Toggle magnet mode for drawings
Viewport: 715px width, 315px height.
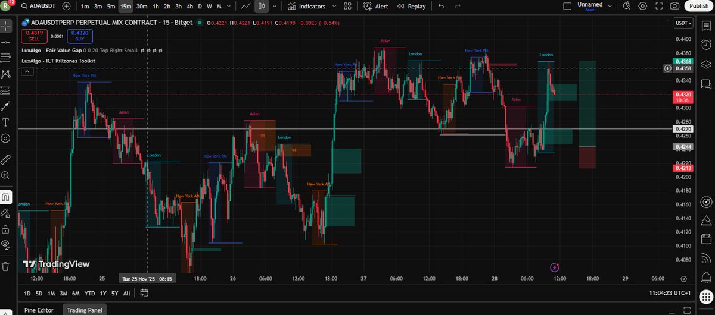pyautogui.click(x=6, y=197)
